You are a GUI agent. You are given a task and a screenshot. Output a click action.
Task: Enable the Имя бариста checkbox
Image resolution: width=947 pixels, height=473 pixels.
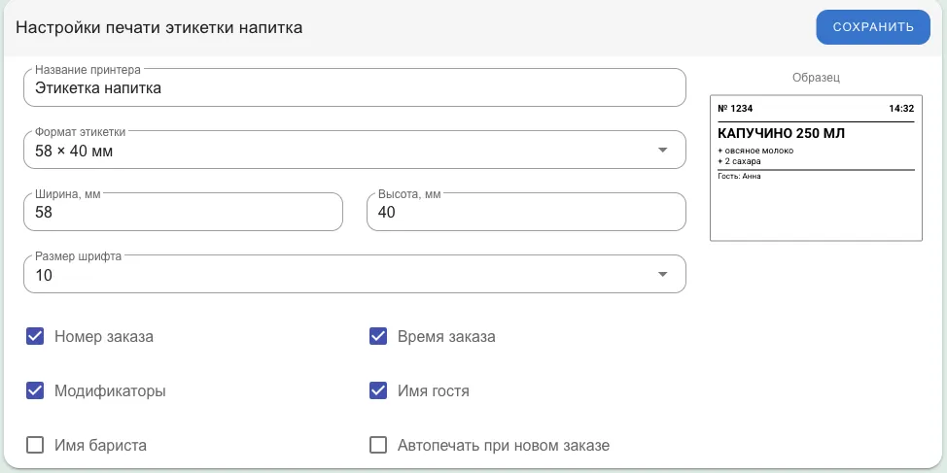pyautogui.click(x=35, y=445)
